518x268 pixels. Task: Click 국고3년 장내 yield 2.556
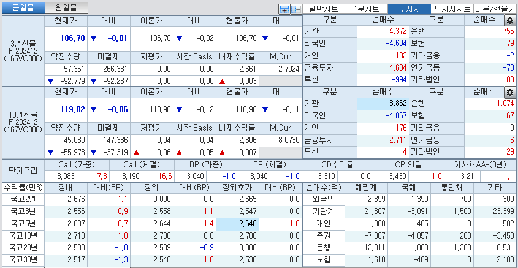(x=76, y=212)
